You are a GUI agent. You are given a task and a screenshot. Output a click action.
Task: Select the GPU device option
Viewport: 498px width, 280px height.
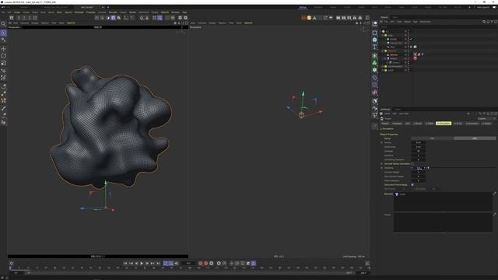coord(475,138)
